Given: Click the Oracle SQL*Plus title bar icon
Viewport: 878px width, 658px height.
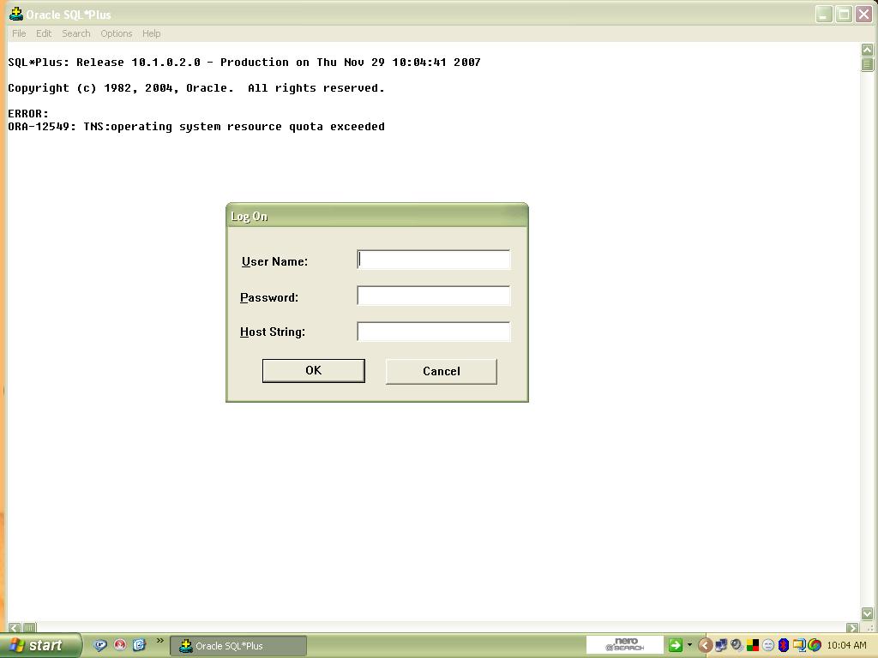Looking at the screenshot, I should 16,14.
